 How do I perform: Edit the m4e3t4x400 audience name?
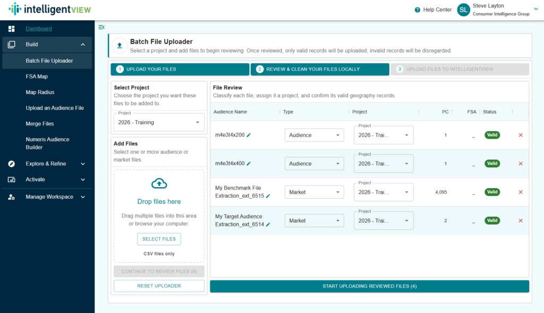249,164
